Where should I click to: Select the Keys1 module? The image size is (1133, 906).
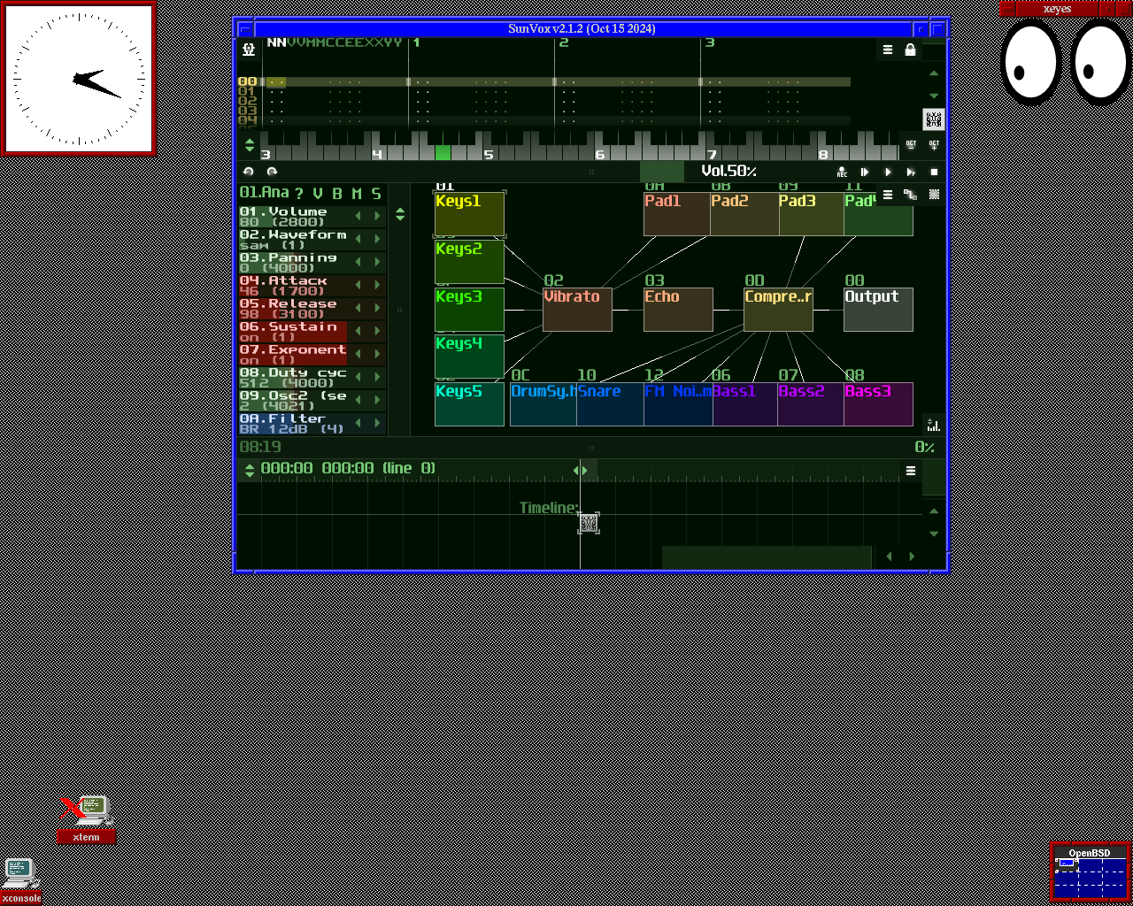coord(469,214)
